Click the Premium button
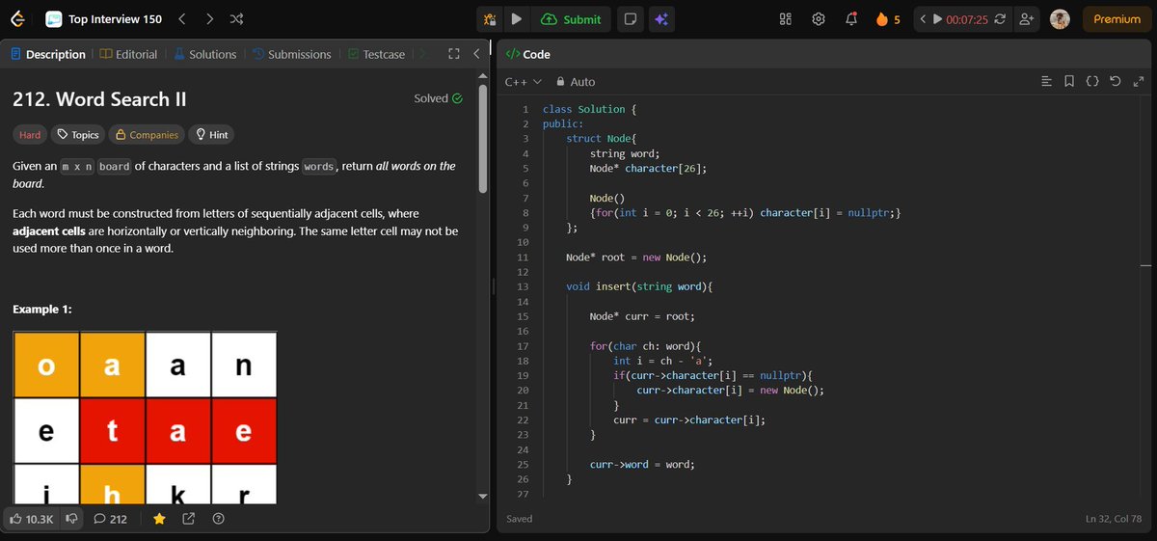 [1117, 19]
